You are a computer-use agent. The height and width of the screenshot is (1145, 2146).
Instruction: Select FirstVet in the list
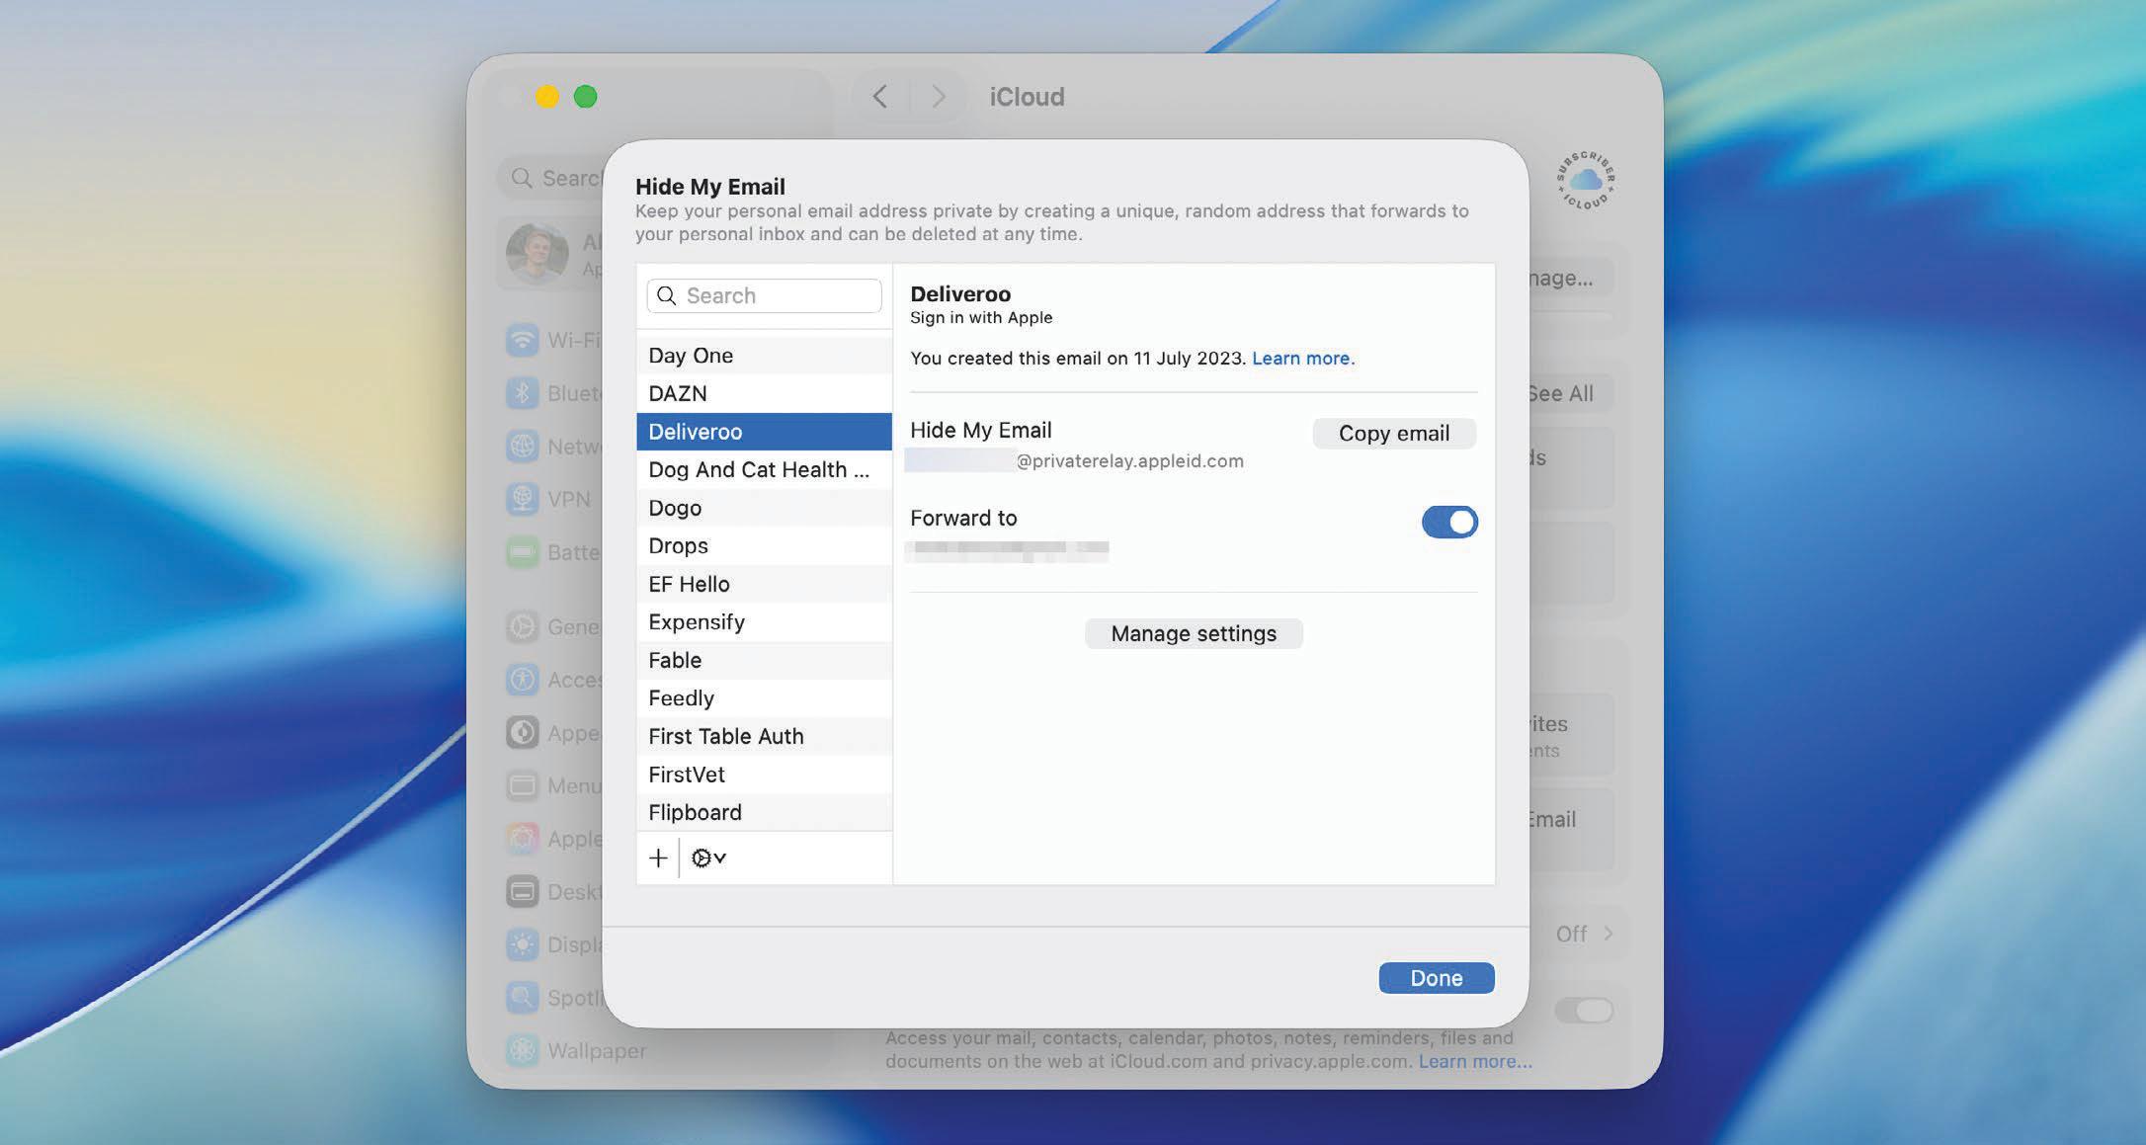(x=764, y=775)
